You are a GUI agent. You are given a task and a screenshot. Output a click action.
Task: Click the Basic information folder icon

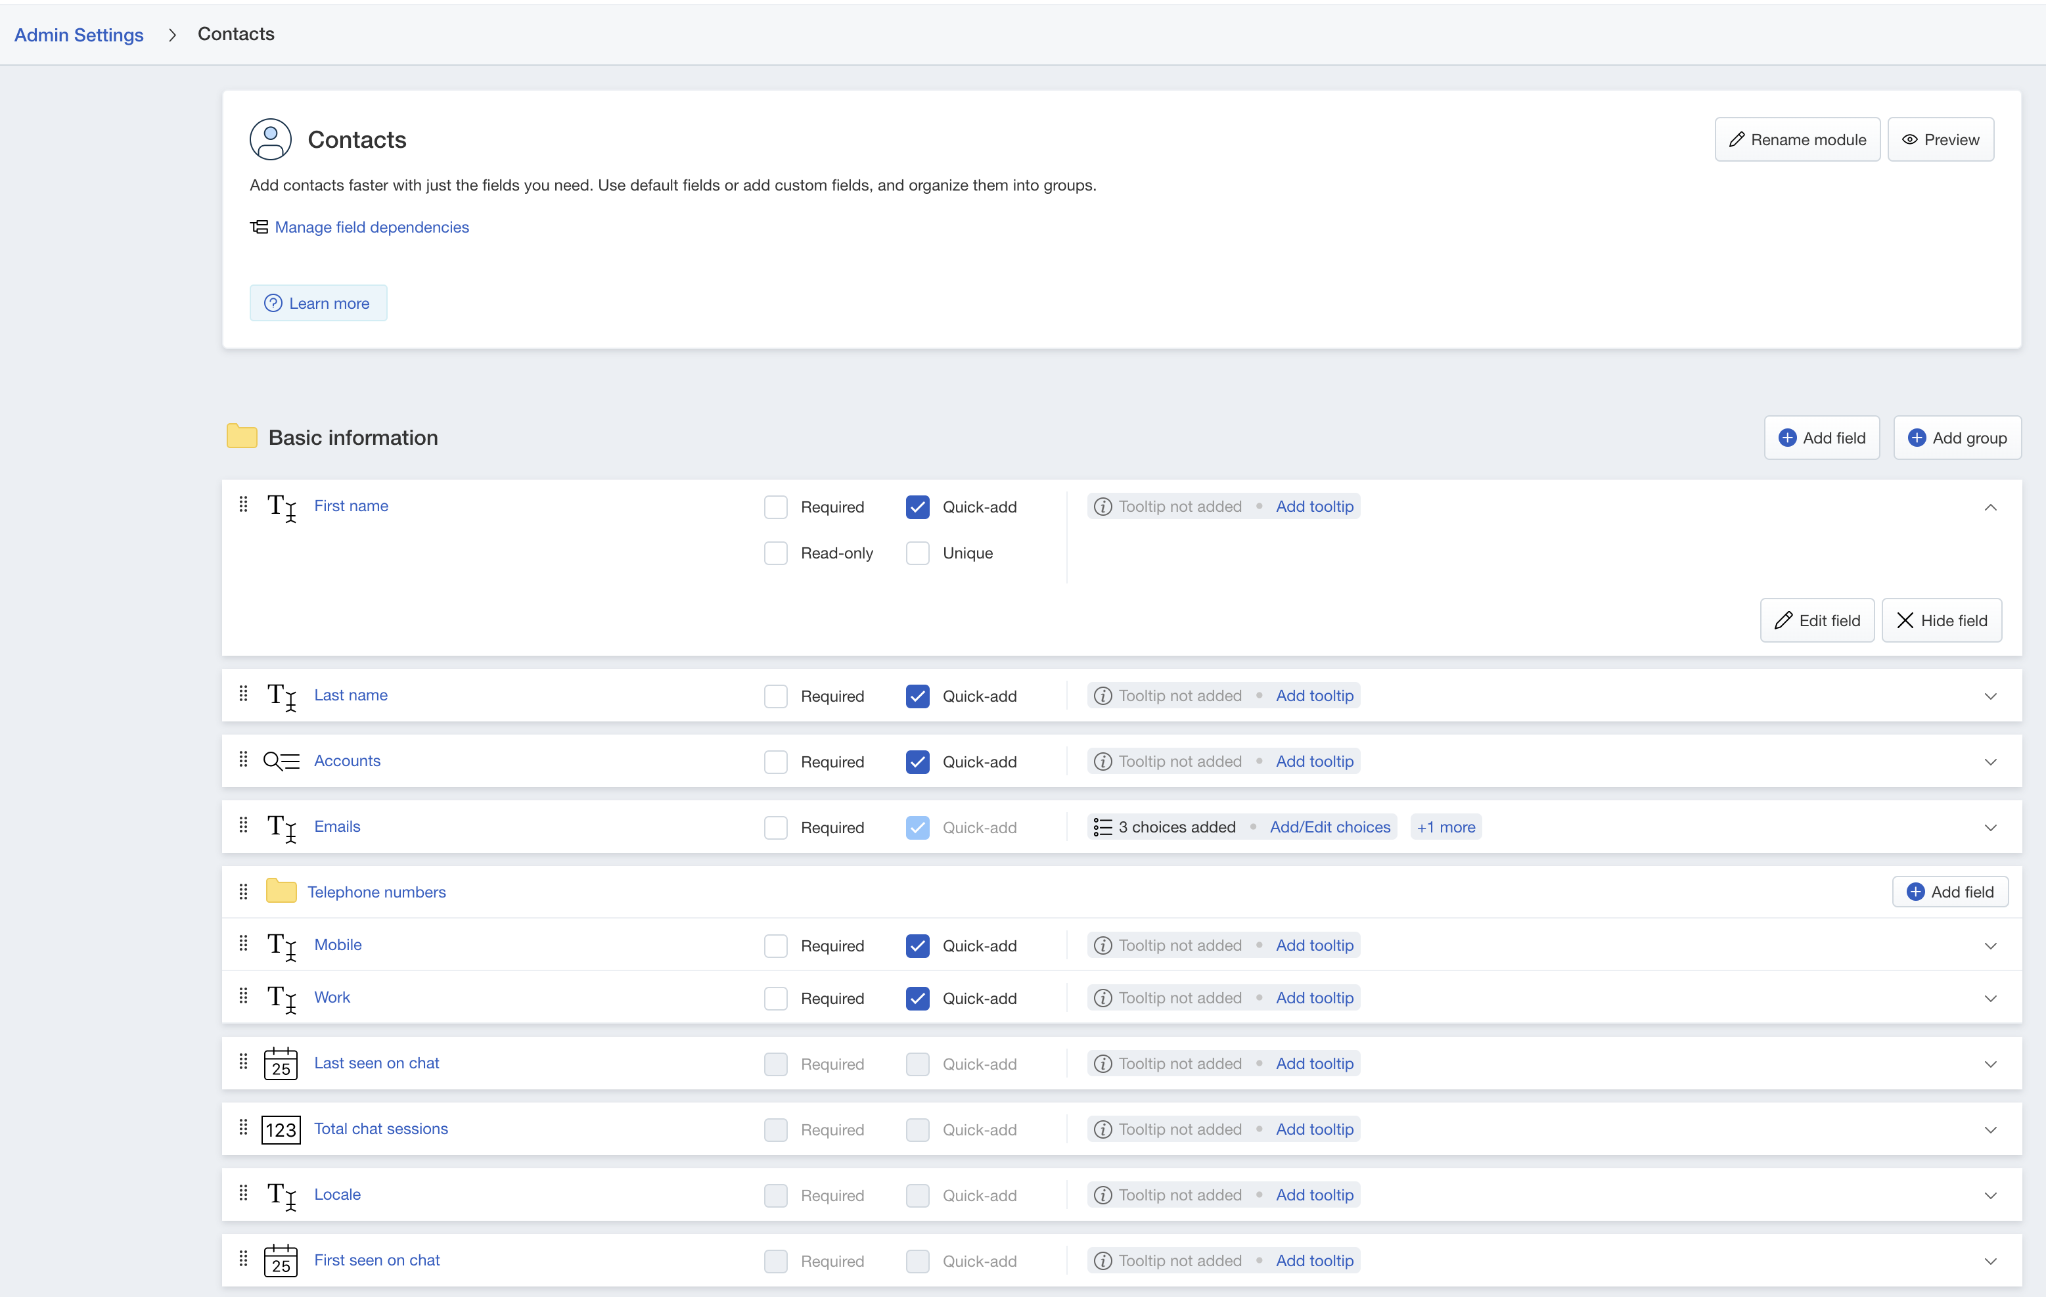pyautogui.click(x=242, y=436)
